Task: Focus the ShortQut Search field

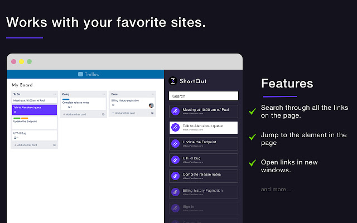Action: 204,96
